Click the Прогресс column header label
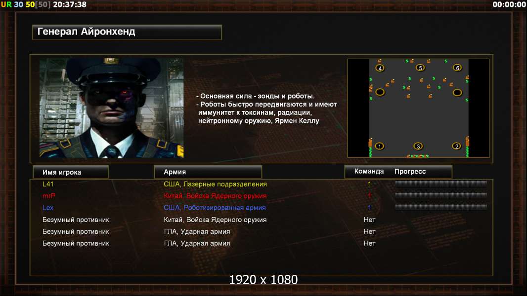 pos(410,171)
